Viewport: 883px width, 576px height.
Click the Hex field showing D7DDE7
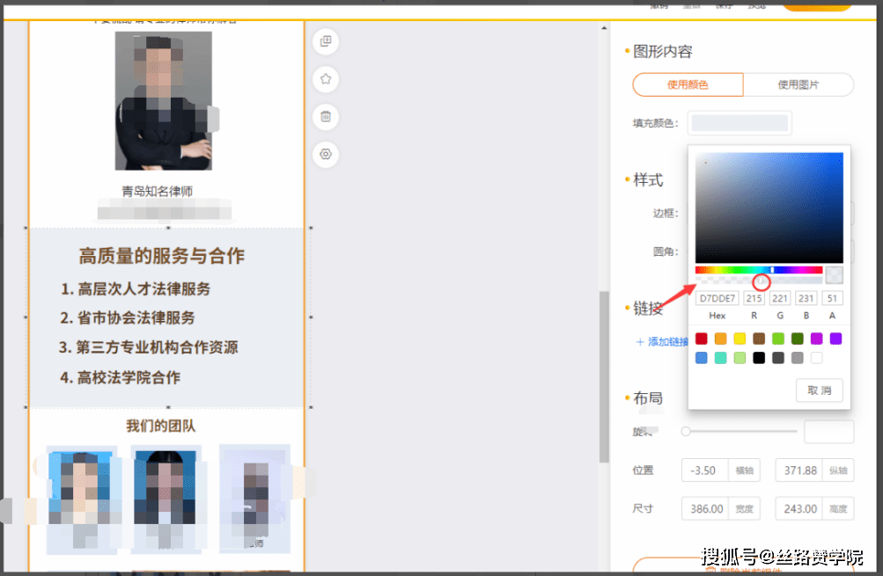pyautogui.click(x=717, y=298)
